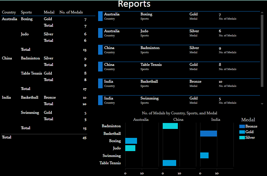Screen dimensions: 267x176
Task: Select Boxing under Australia in the matrix
Action: (x=27, y=19)
